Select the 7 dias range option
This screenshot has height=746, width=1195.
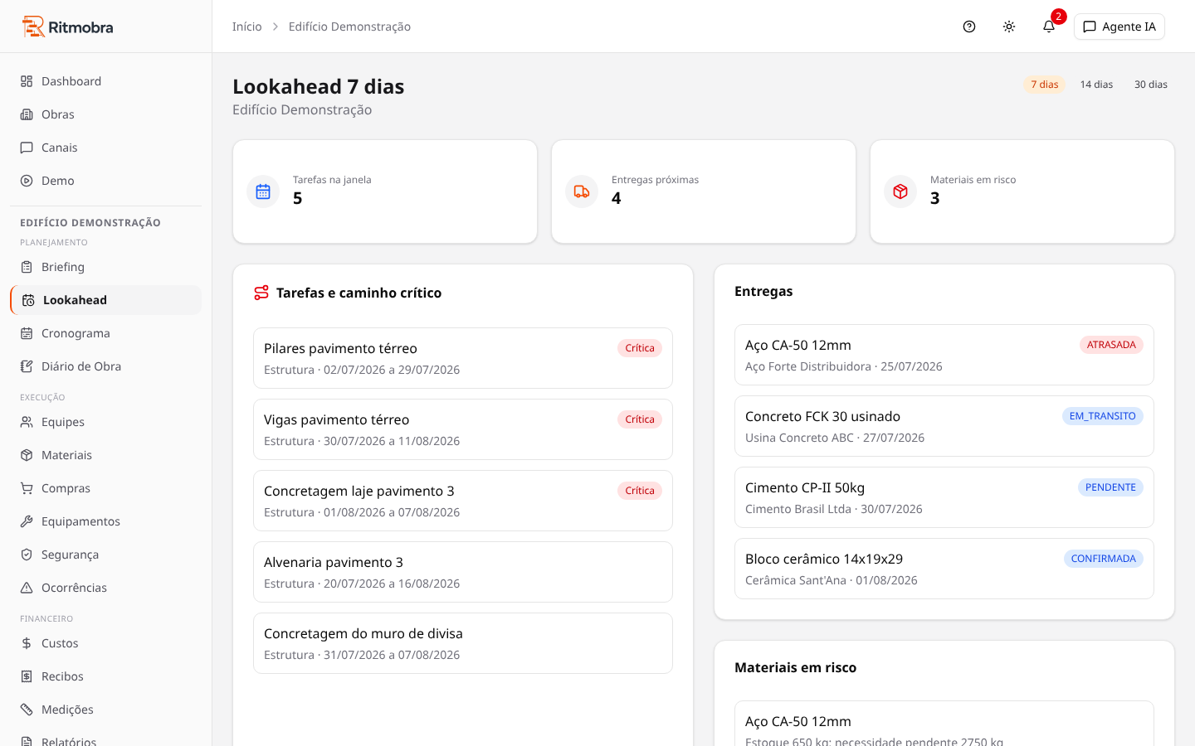click(1044, 85)
